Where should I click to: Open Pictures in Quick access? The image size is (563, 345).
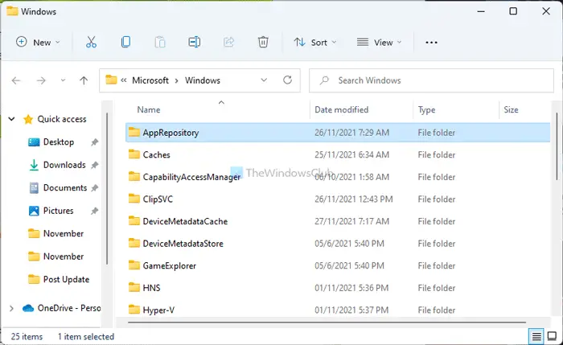pos(58,211)
